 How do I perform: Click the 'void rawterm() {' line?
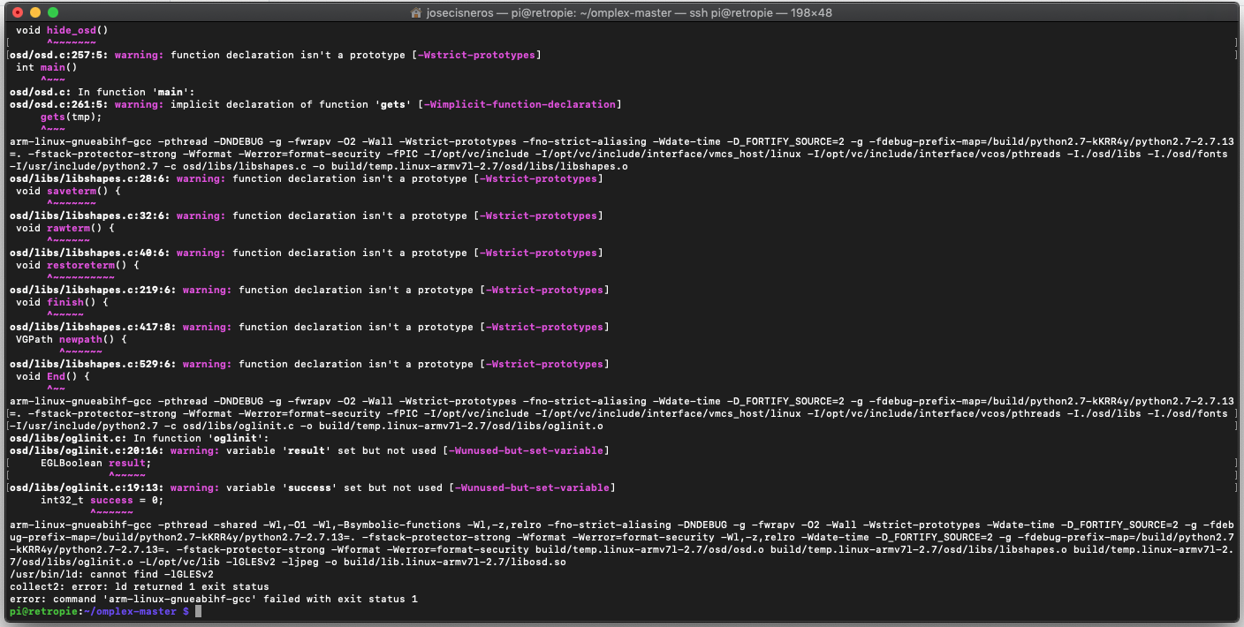(x=65, y=228)
